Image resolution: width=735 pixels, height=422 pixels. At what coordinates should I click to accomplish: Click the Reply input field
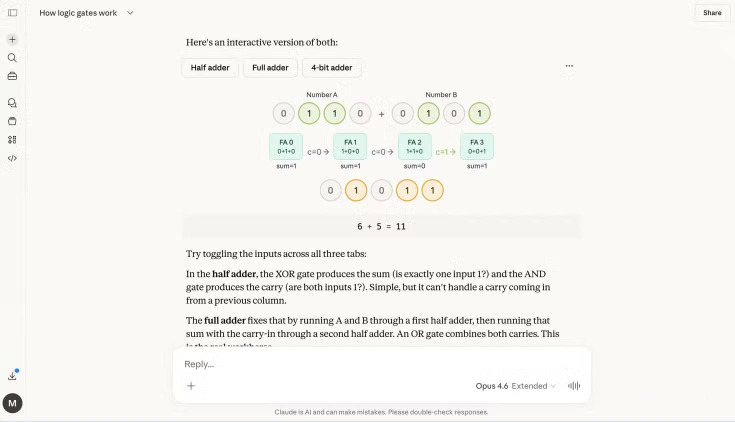[x=350, y=364]
